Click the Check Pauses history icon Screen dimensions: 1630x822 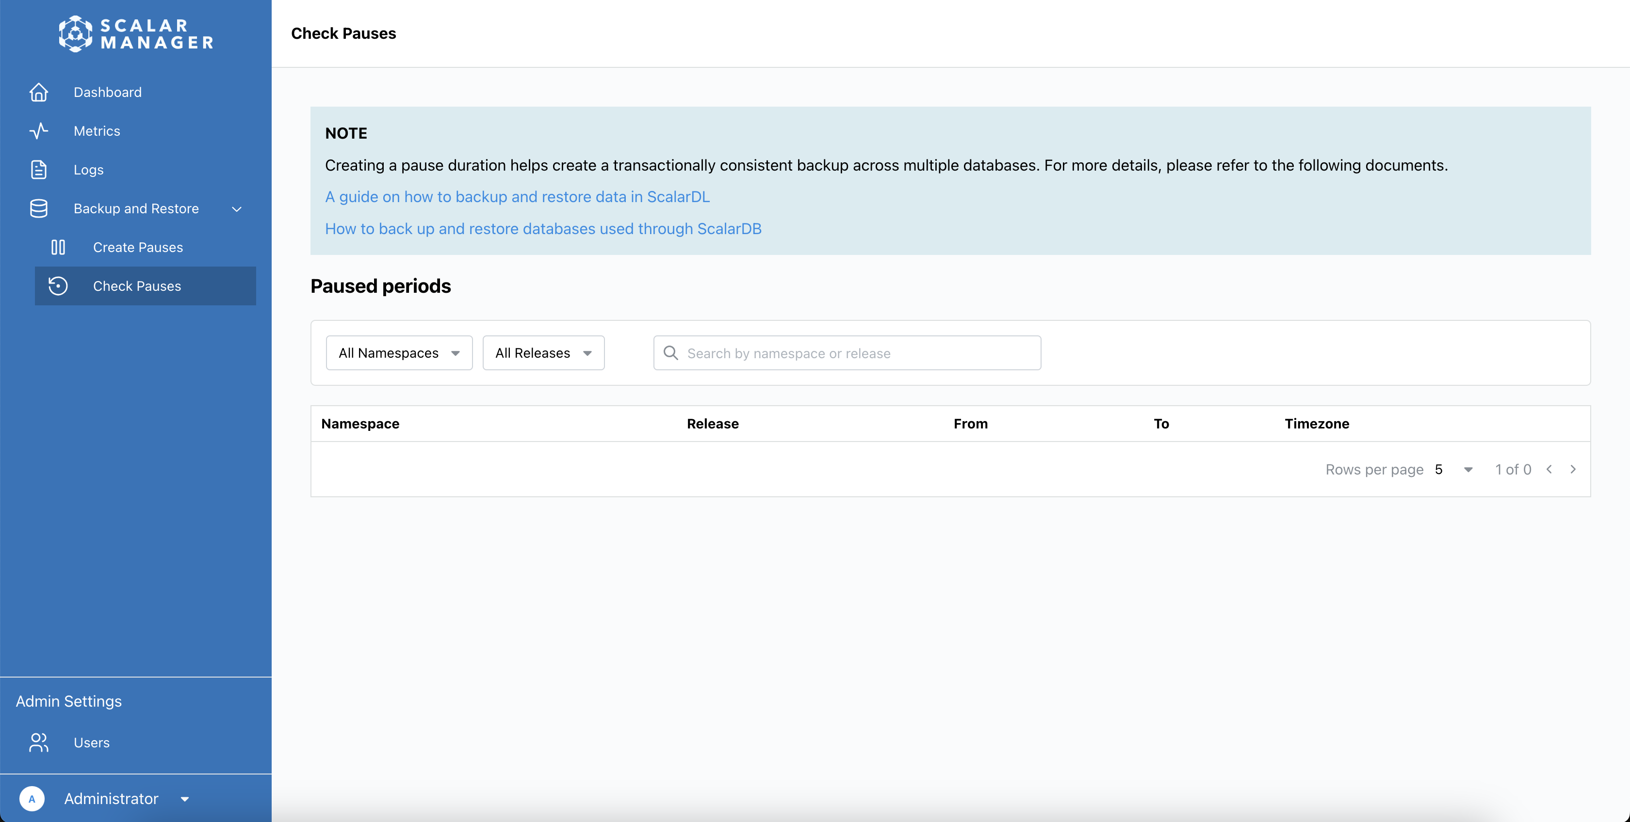(58, 286)
